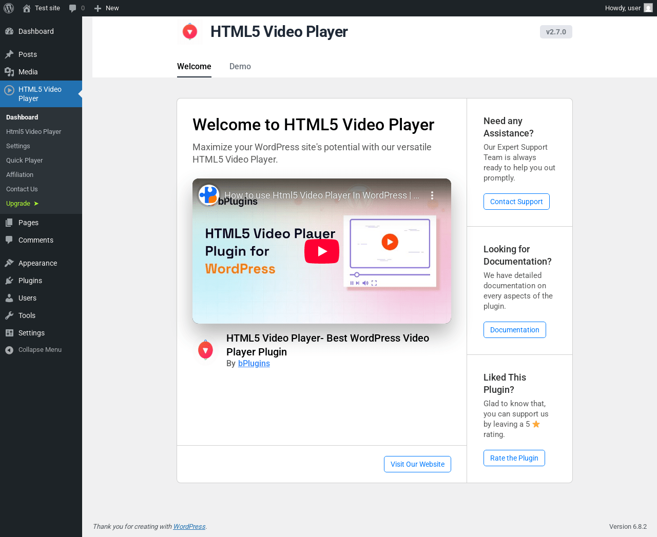Open the Tools menu label
Image resolution: width=657 pixels, height=537 pixels.
[27, 315]
